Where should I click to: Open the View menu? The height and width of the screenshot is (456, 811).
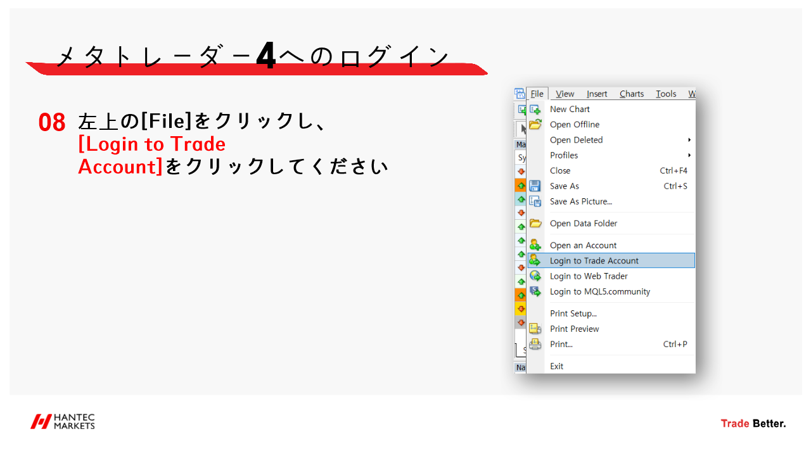point(564,93)
